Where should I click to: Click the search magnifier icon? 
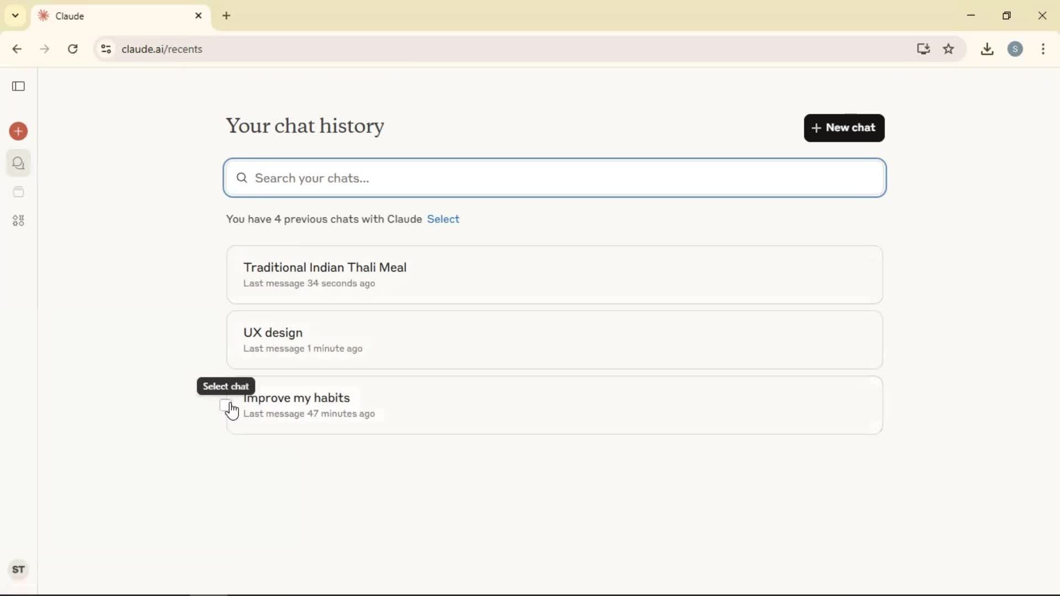(242, 178)
